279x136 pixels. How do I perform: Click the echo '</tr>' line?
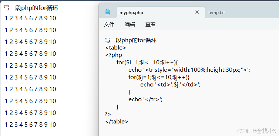[x=145, y=99]
